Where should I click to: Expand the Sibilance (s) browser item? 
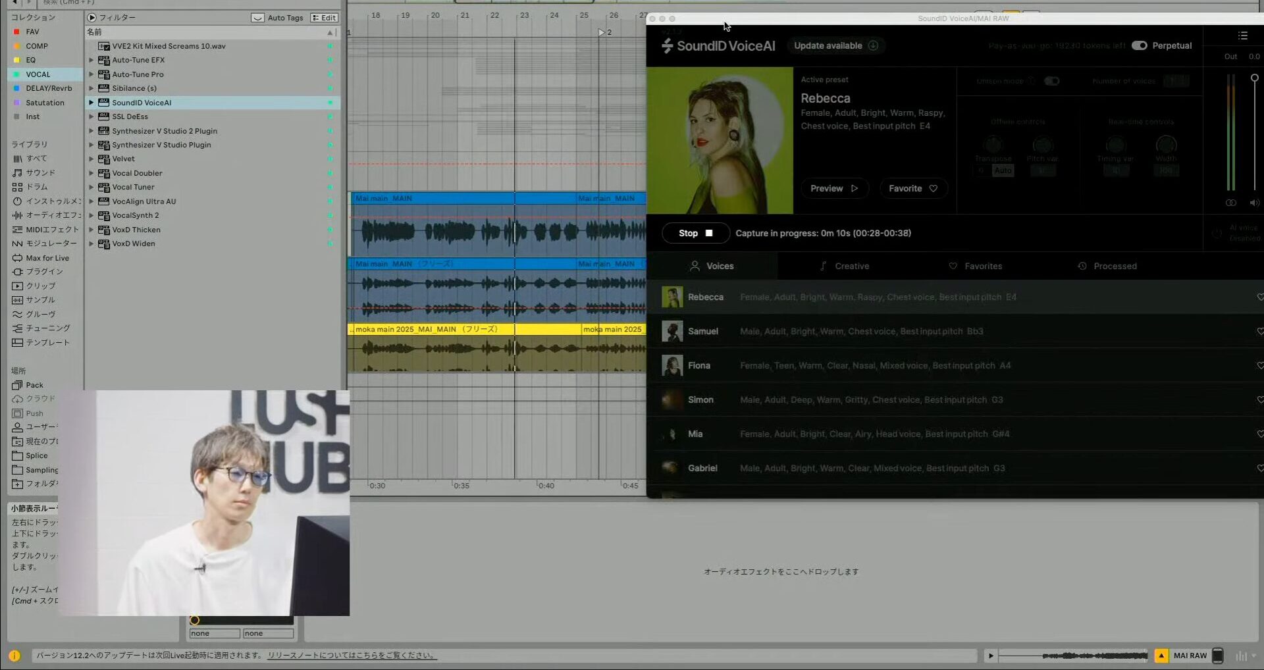coord(92,88)
